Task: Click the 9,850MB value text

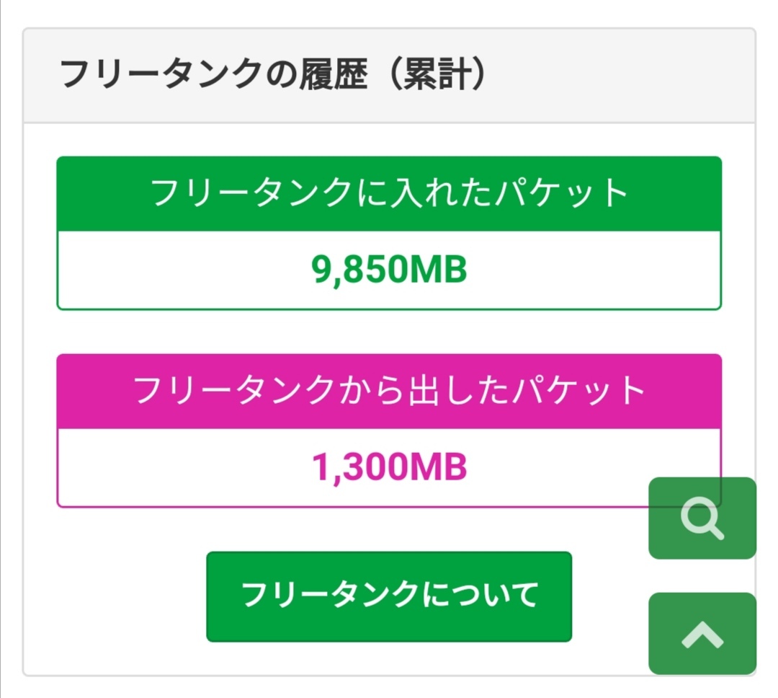Action: coord(389,270)
